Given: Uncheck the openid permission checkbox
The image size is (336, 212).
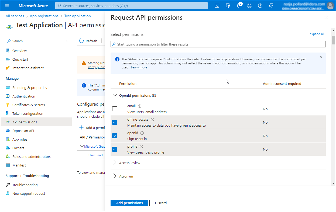Looking at the screenshot, I should tap(115, 136).
